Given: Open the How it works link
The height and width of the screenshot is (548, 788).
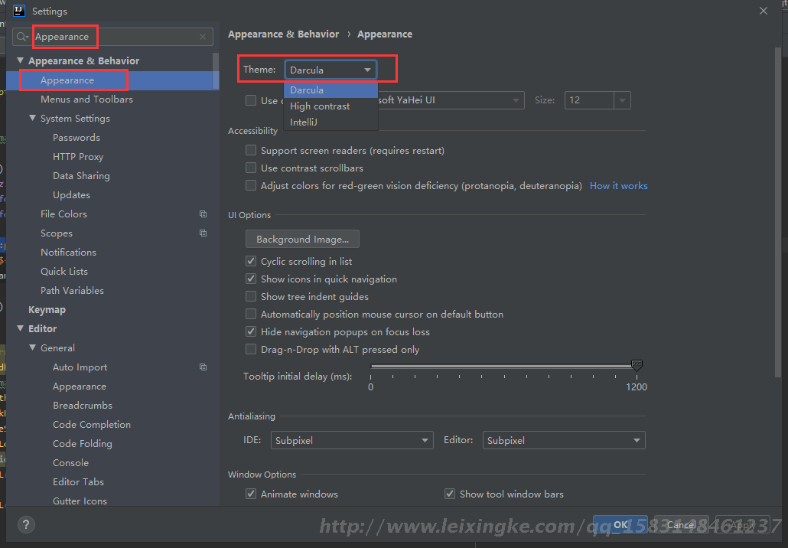Looking at the screenshot, I should (x=618, y=186).
